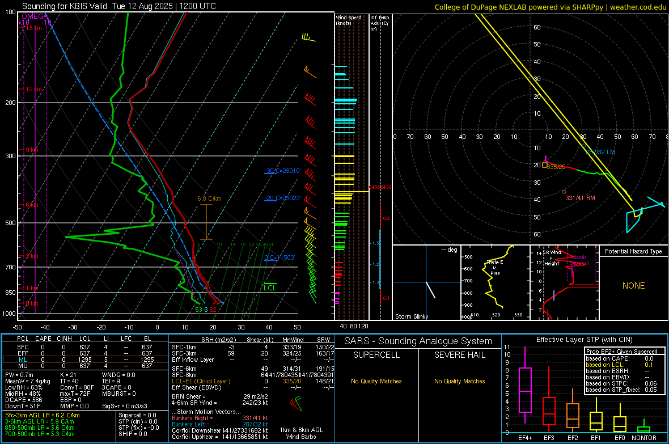Click the 'PW = 0.7in' value
The width and height of the screenshot is (669, 444).
[19, 375]
